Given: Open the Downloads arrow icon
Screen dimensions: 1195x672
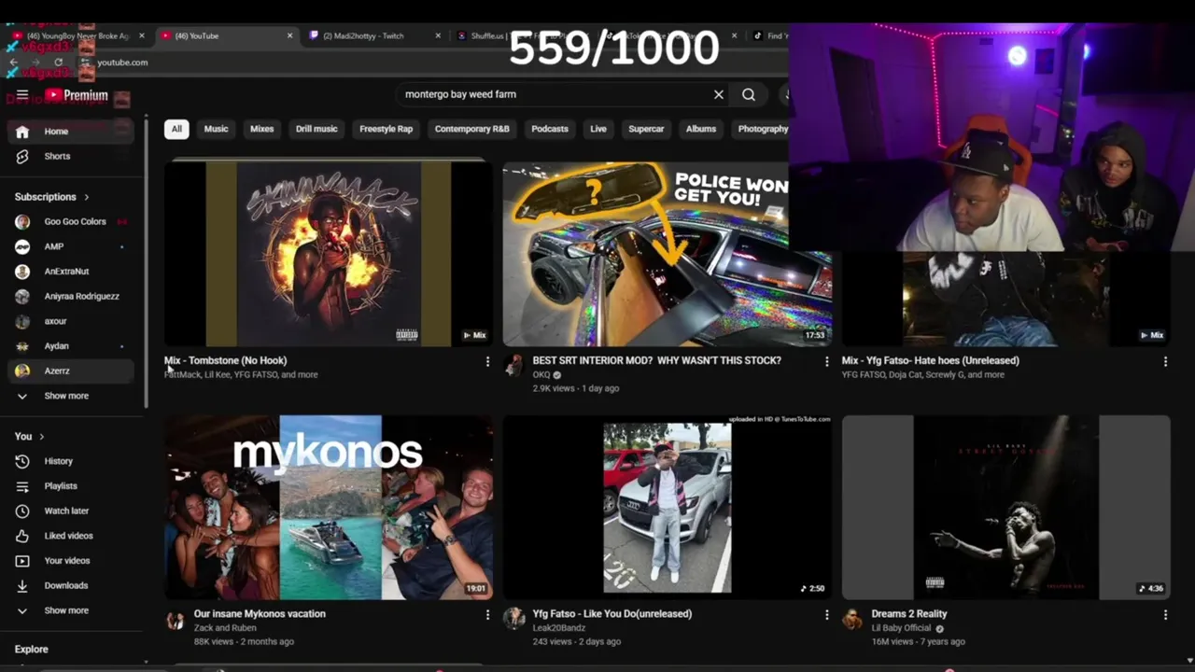Looking at the screenshot, I should (22, 586).
